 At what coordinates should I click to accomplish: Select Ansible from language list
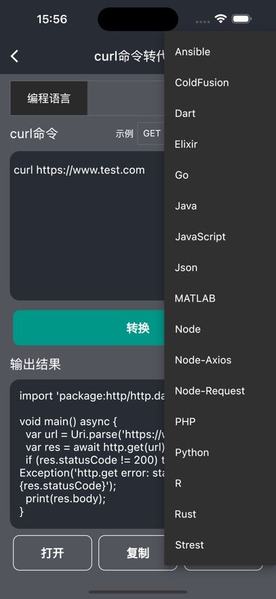point(220,52)
